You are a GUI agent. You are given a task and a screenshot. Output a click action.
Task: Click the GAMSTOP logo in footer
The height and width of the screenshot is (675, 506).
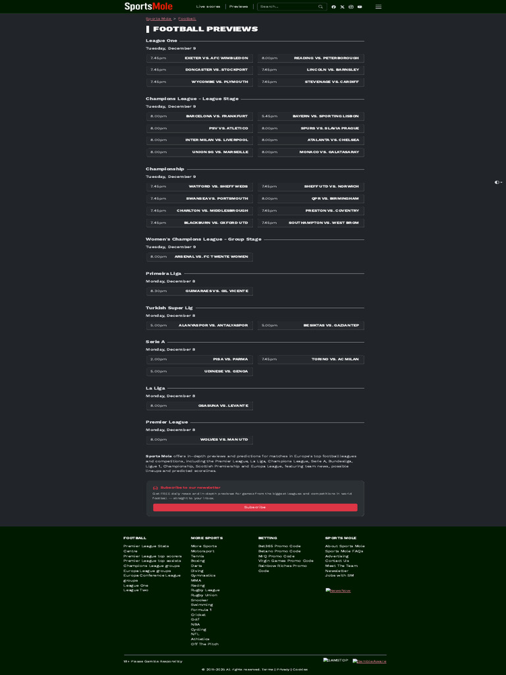(x=335, y=660)
